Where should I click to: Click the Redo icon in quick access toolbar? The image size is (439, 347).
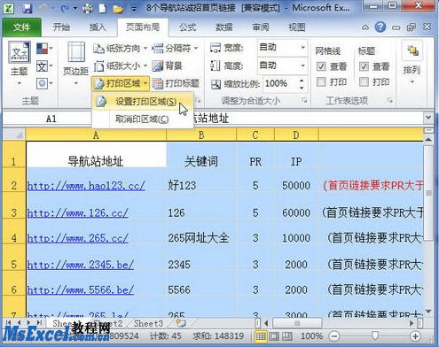[x=64, y=8]
